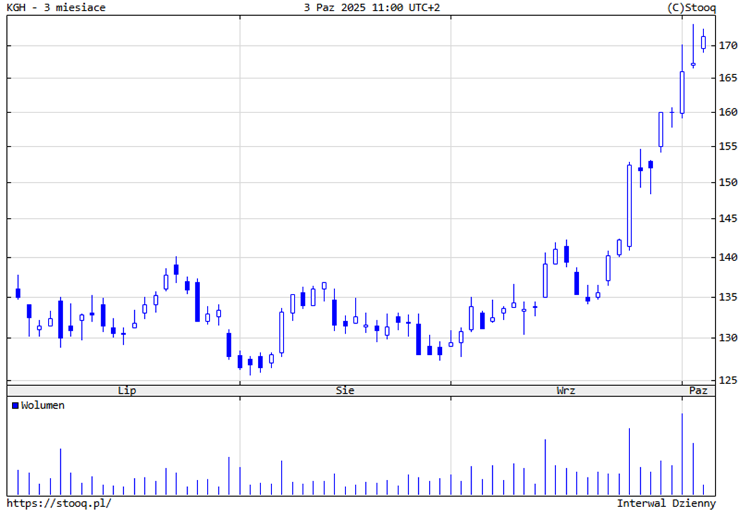Click the tallest volume bar
Image resolution: width=752 pixels, height=517 pixels.
682,454
